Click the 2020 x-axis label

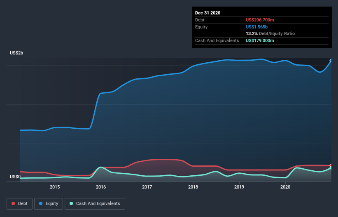(285, 187)
